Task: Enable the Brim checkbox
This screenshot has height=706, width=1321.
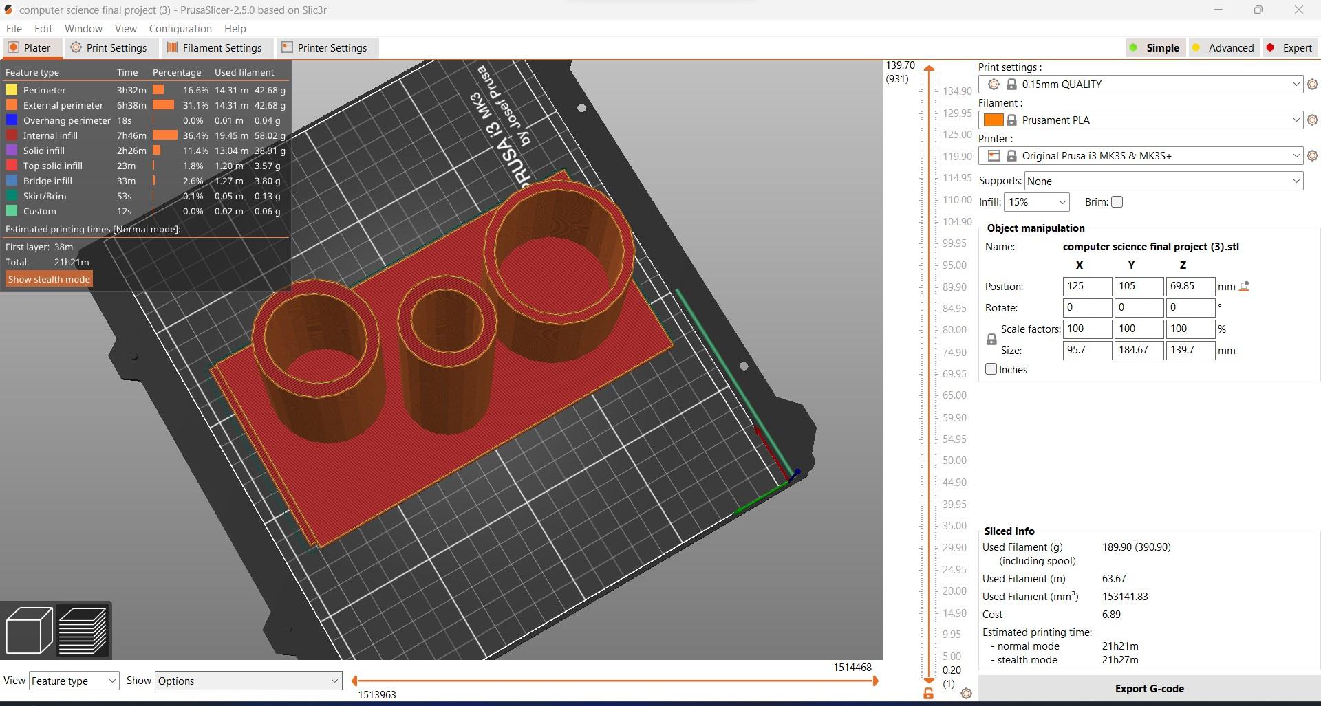Action: click(1117, 201)
